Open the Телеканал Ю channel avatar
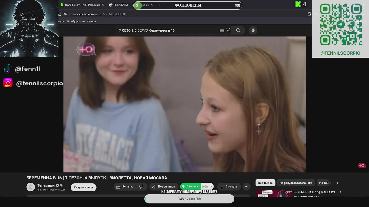 tap(31, 187)
